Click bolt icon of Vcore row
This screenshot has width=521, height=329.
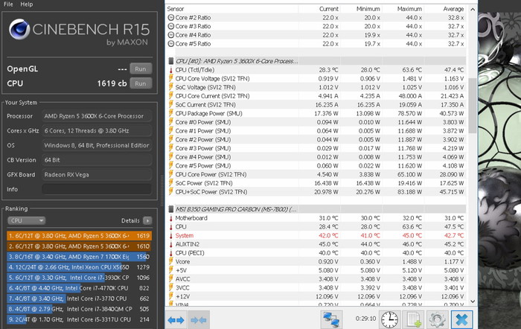tap(170, 261)
